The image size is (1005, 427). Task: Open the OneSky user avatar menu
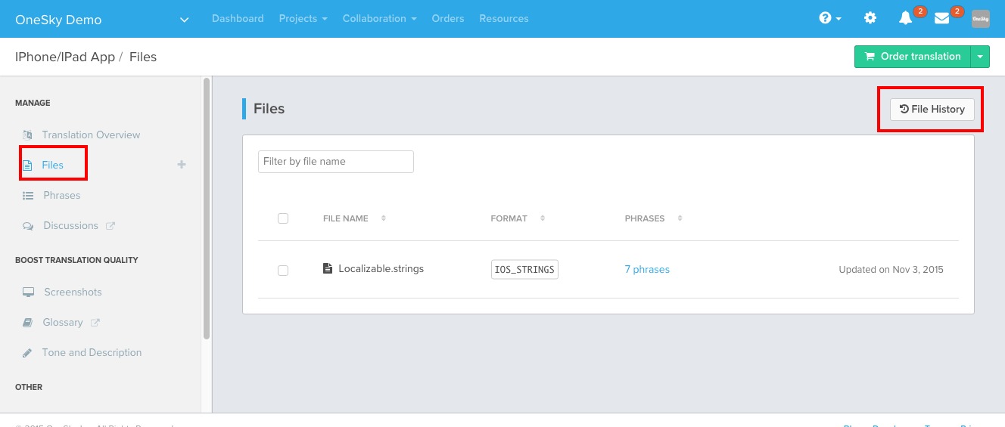point(981,18)
